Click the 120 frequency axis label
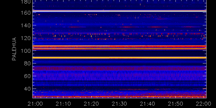 [26, 38]
